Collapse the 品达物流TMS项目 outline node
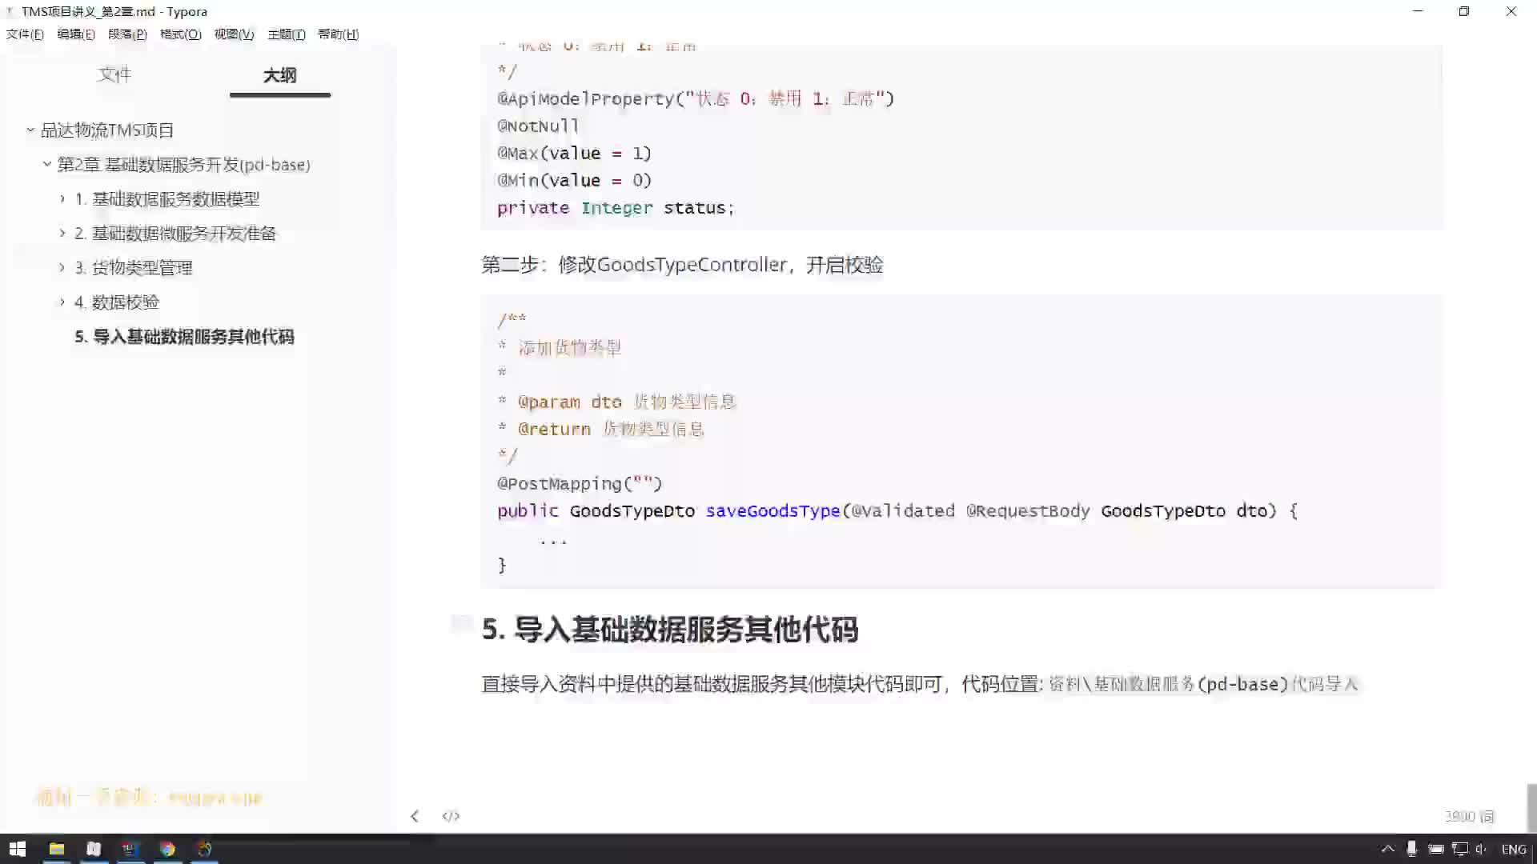1537x864 pixels. pyautogui.click(x=30, y=130)
